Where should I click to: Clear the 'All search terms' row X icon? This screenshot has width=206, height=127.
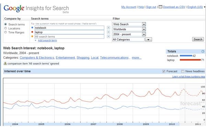coord(108,36)
